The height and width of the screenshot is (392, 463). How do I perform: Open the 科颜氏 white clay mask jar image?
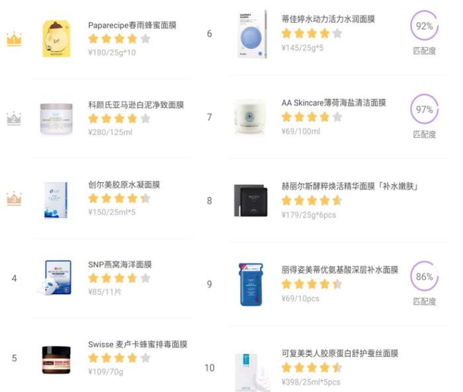pyautogui.click(x=56, y=119)
